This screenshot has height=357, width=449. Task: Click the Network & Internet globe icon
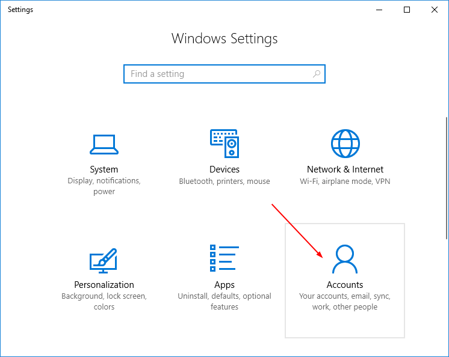[x=345, y=144]
